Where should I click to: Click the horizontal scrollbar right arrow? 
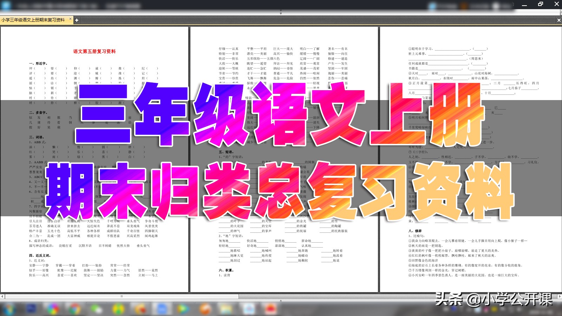tap(560, 297)
